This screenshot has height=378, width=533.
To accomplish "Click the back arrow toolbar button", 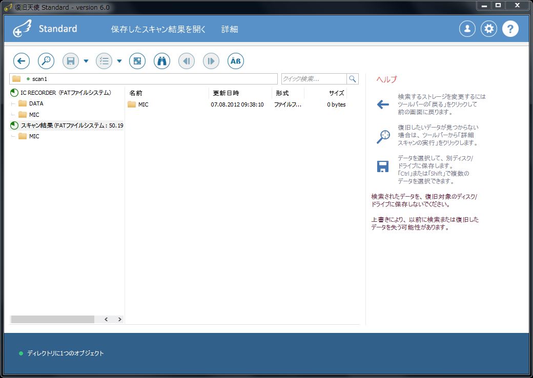I will 22,61.
